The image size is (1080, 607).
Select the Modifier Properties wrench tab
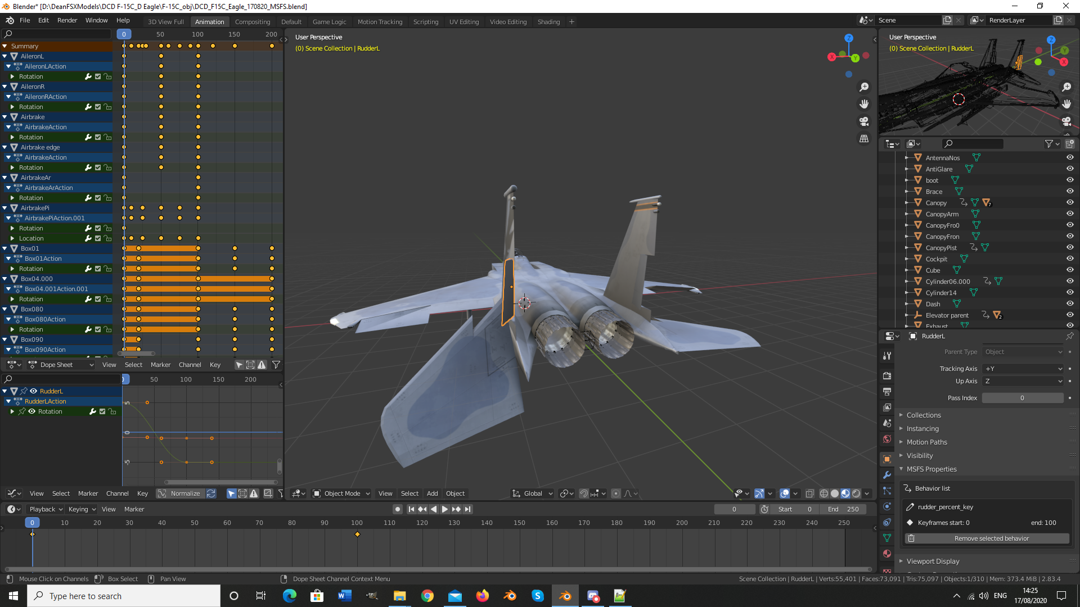[x=887, y=475]
